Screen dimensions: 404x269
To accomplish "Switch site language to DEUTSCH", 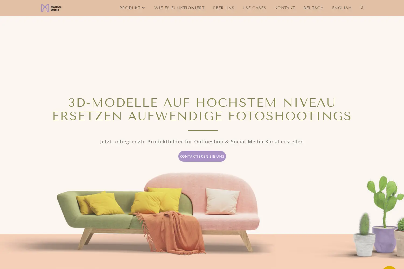I will pyautogui.click(x=314, y=8).
